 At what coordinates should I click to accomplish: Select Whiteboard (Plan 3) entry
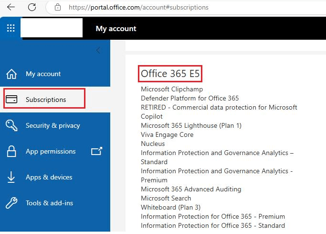[x=170, y=207]
